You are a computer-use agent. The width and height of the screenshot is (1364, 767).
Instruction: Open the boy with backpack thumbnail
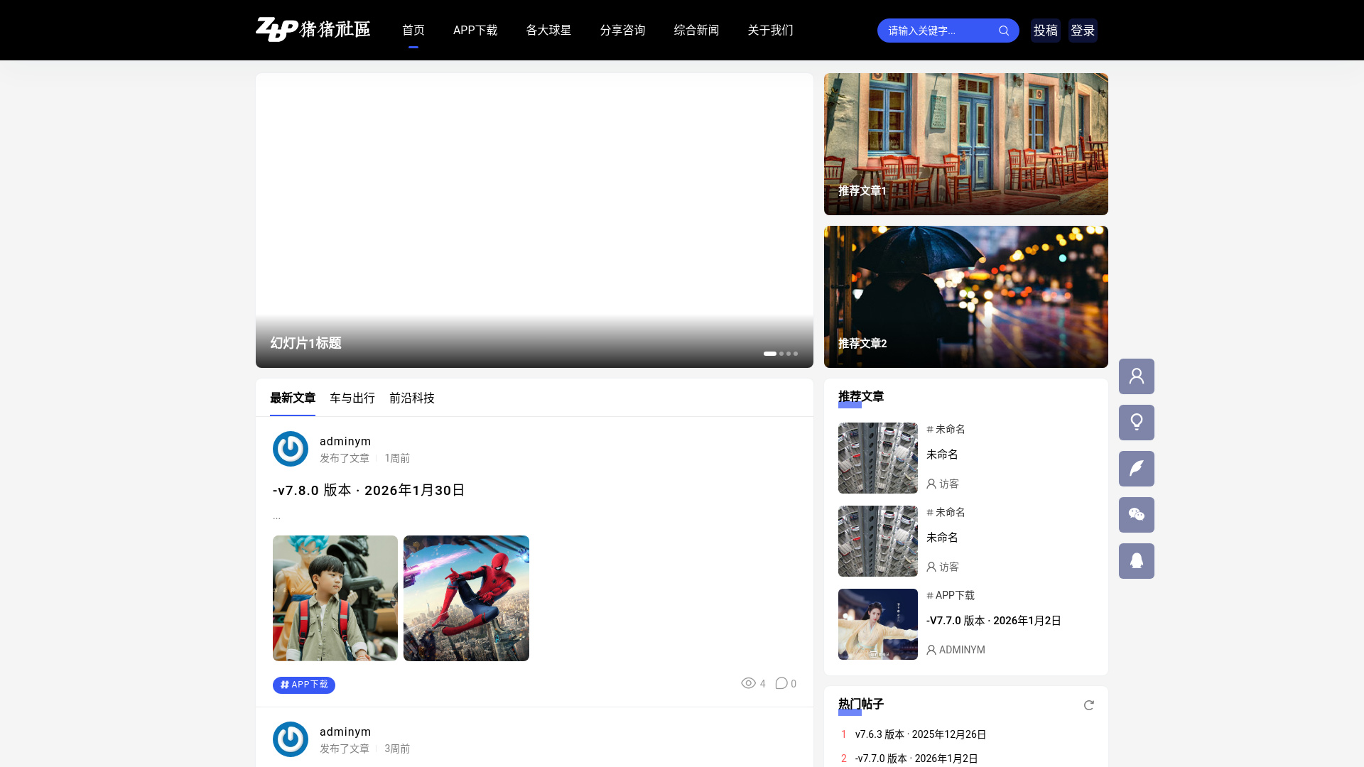pos(335,598)
